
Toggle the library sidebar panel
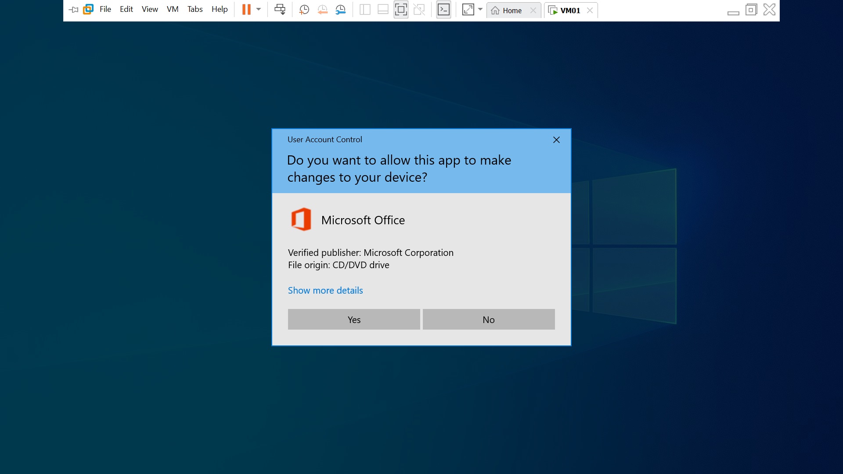[365, 9]
